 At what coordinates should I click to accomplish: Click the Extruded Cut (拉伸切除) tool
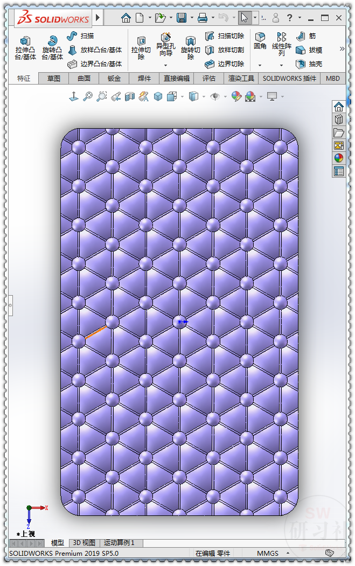click(141, 47)
